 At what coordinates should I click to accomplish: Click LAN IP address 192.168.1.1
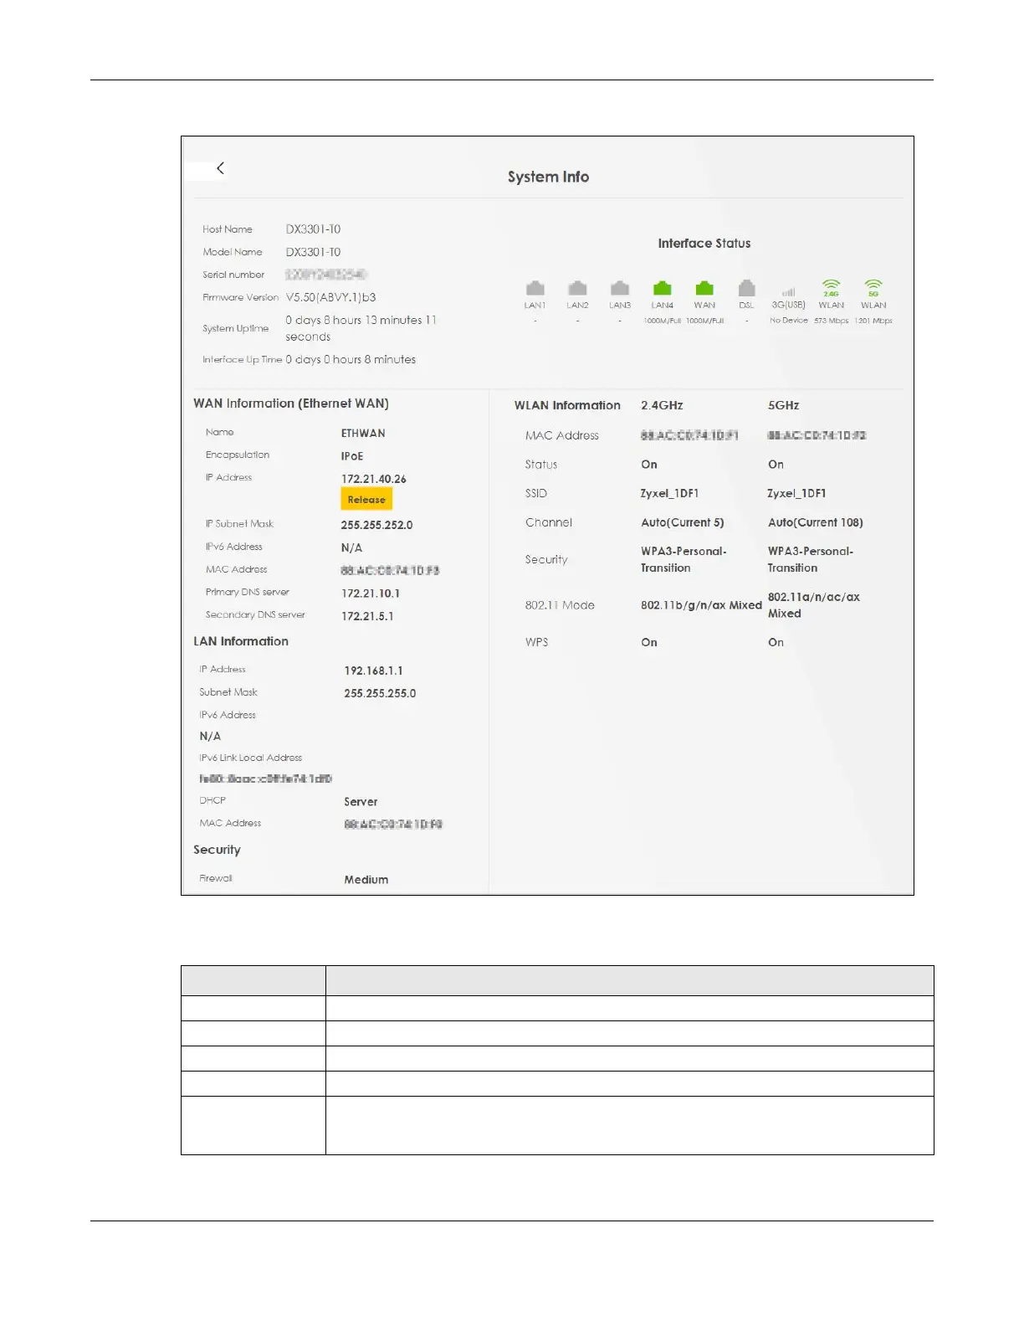click(x=373, y=671)
